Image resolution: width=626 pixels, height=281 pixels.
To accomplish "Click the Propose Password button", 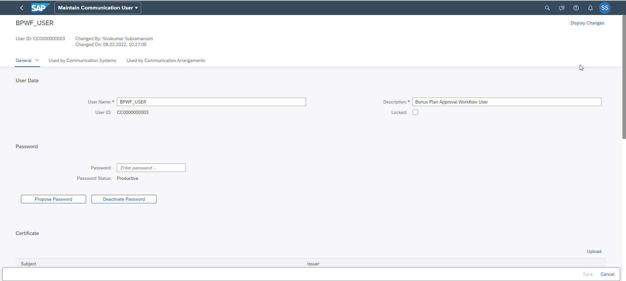I will click(53, 199).
